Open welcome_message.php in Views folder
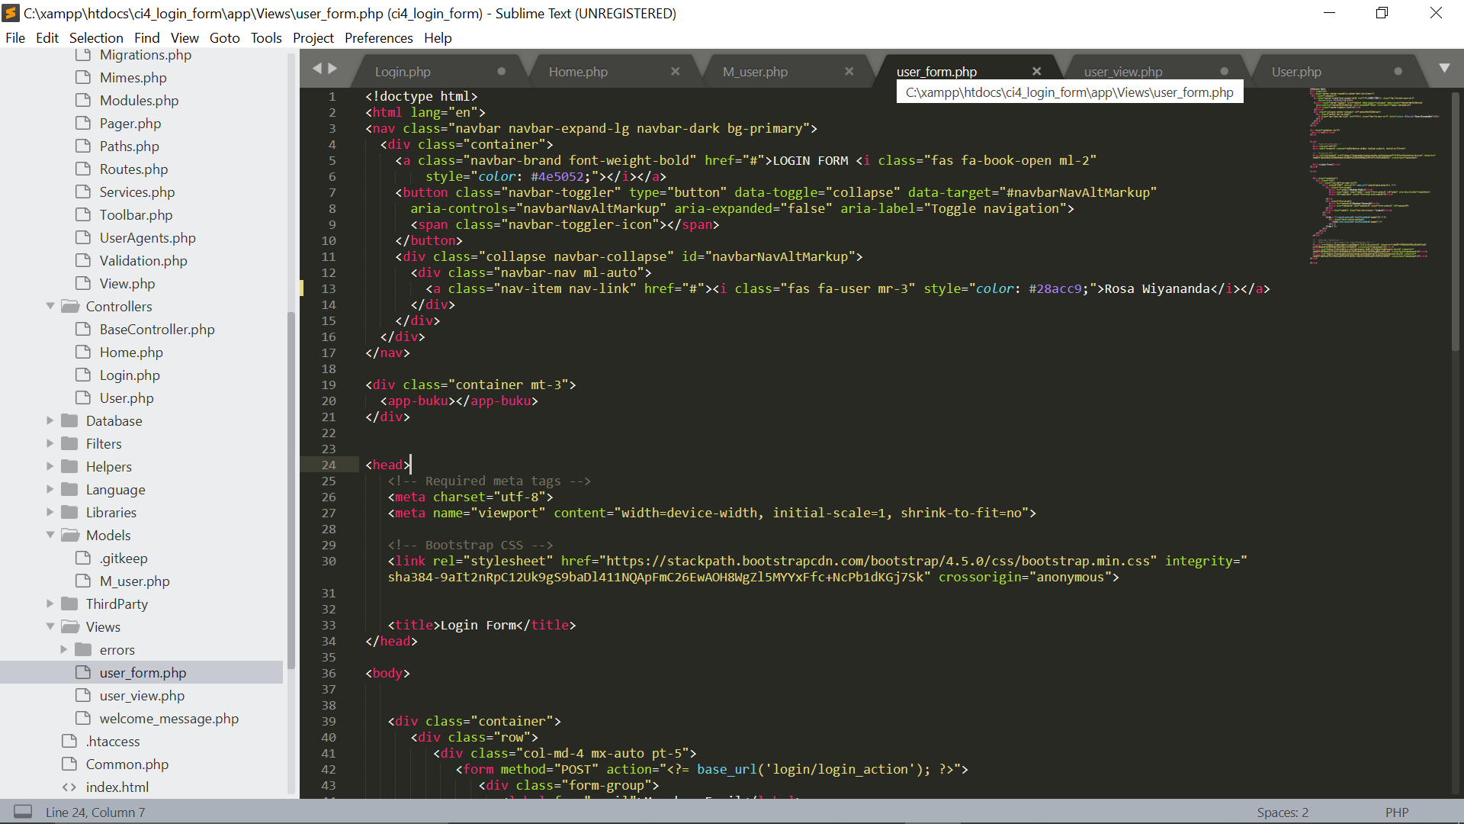Image resolution: width=1464 pixels, height=824 pixels. pyautogui.click(x=169, y=719)
